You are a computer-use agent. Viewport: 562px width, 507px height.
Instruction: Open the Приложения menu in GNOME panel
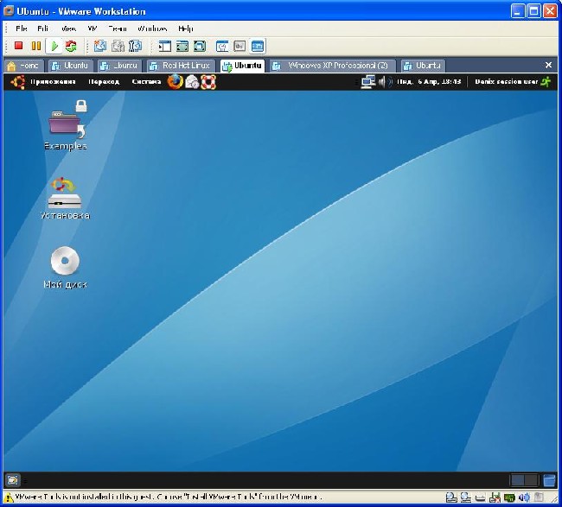(x=53, y=82)
